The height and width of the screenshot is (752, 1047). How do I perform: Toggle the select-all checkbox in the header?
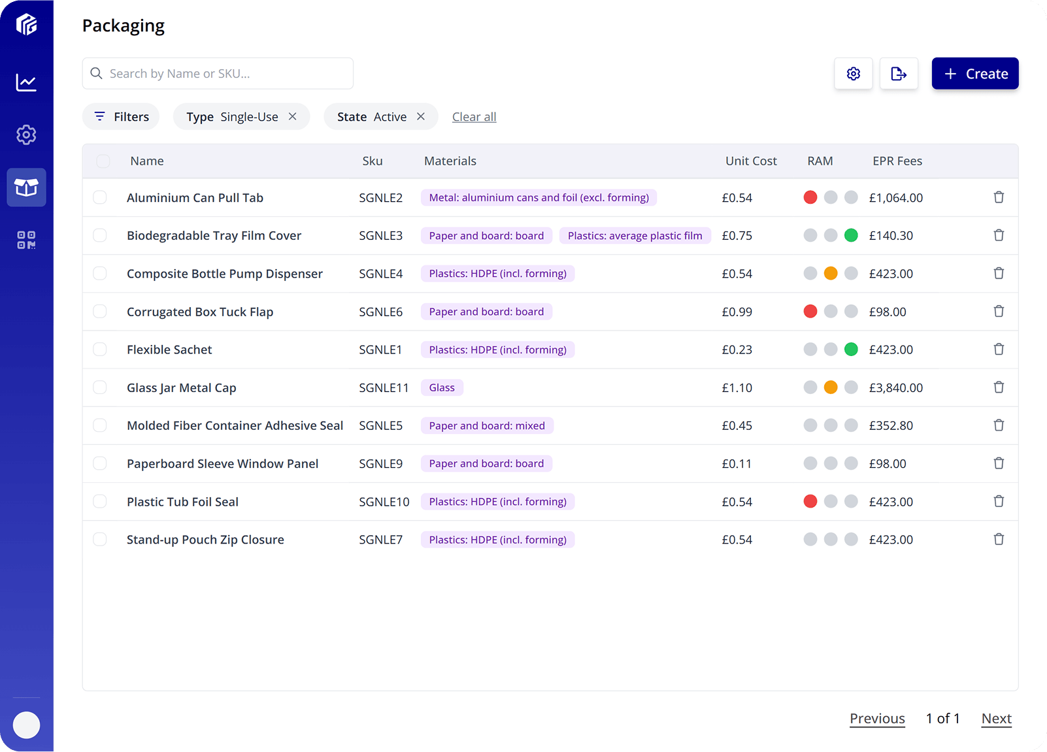click(x=103, y=161)
